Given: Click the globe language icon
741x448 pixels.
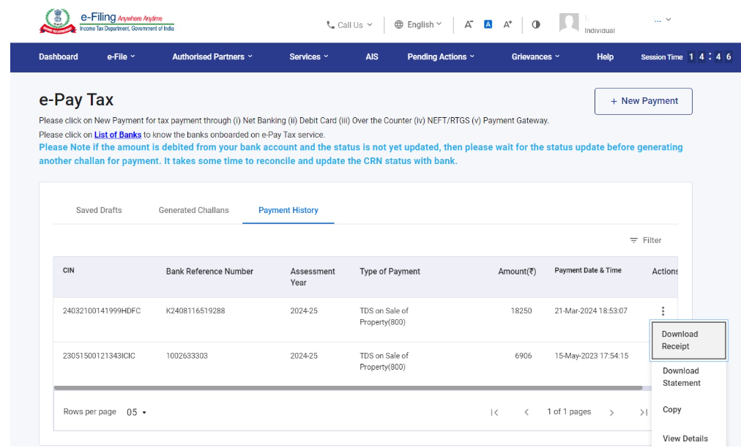Looking at the screenshot, I should [399, 24].
